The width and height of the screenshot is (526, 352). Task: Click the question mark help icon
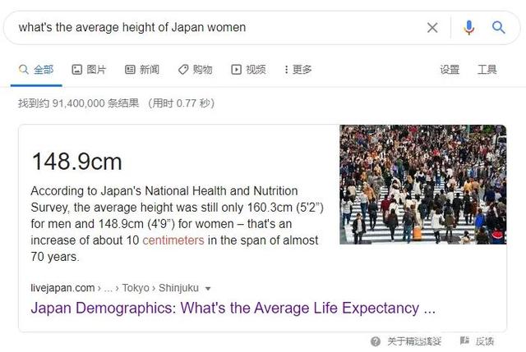pyautogui.click(x=376, y=341)
